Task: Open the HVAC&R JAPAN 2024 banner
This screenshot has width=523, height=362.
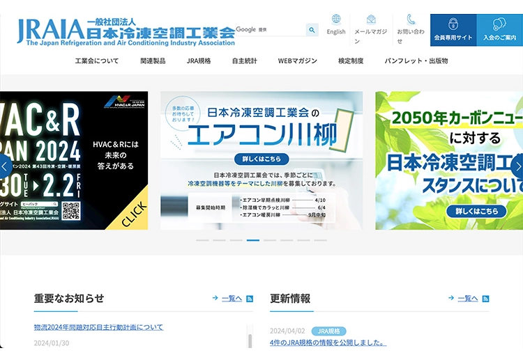Action: (x=74, y=161)
